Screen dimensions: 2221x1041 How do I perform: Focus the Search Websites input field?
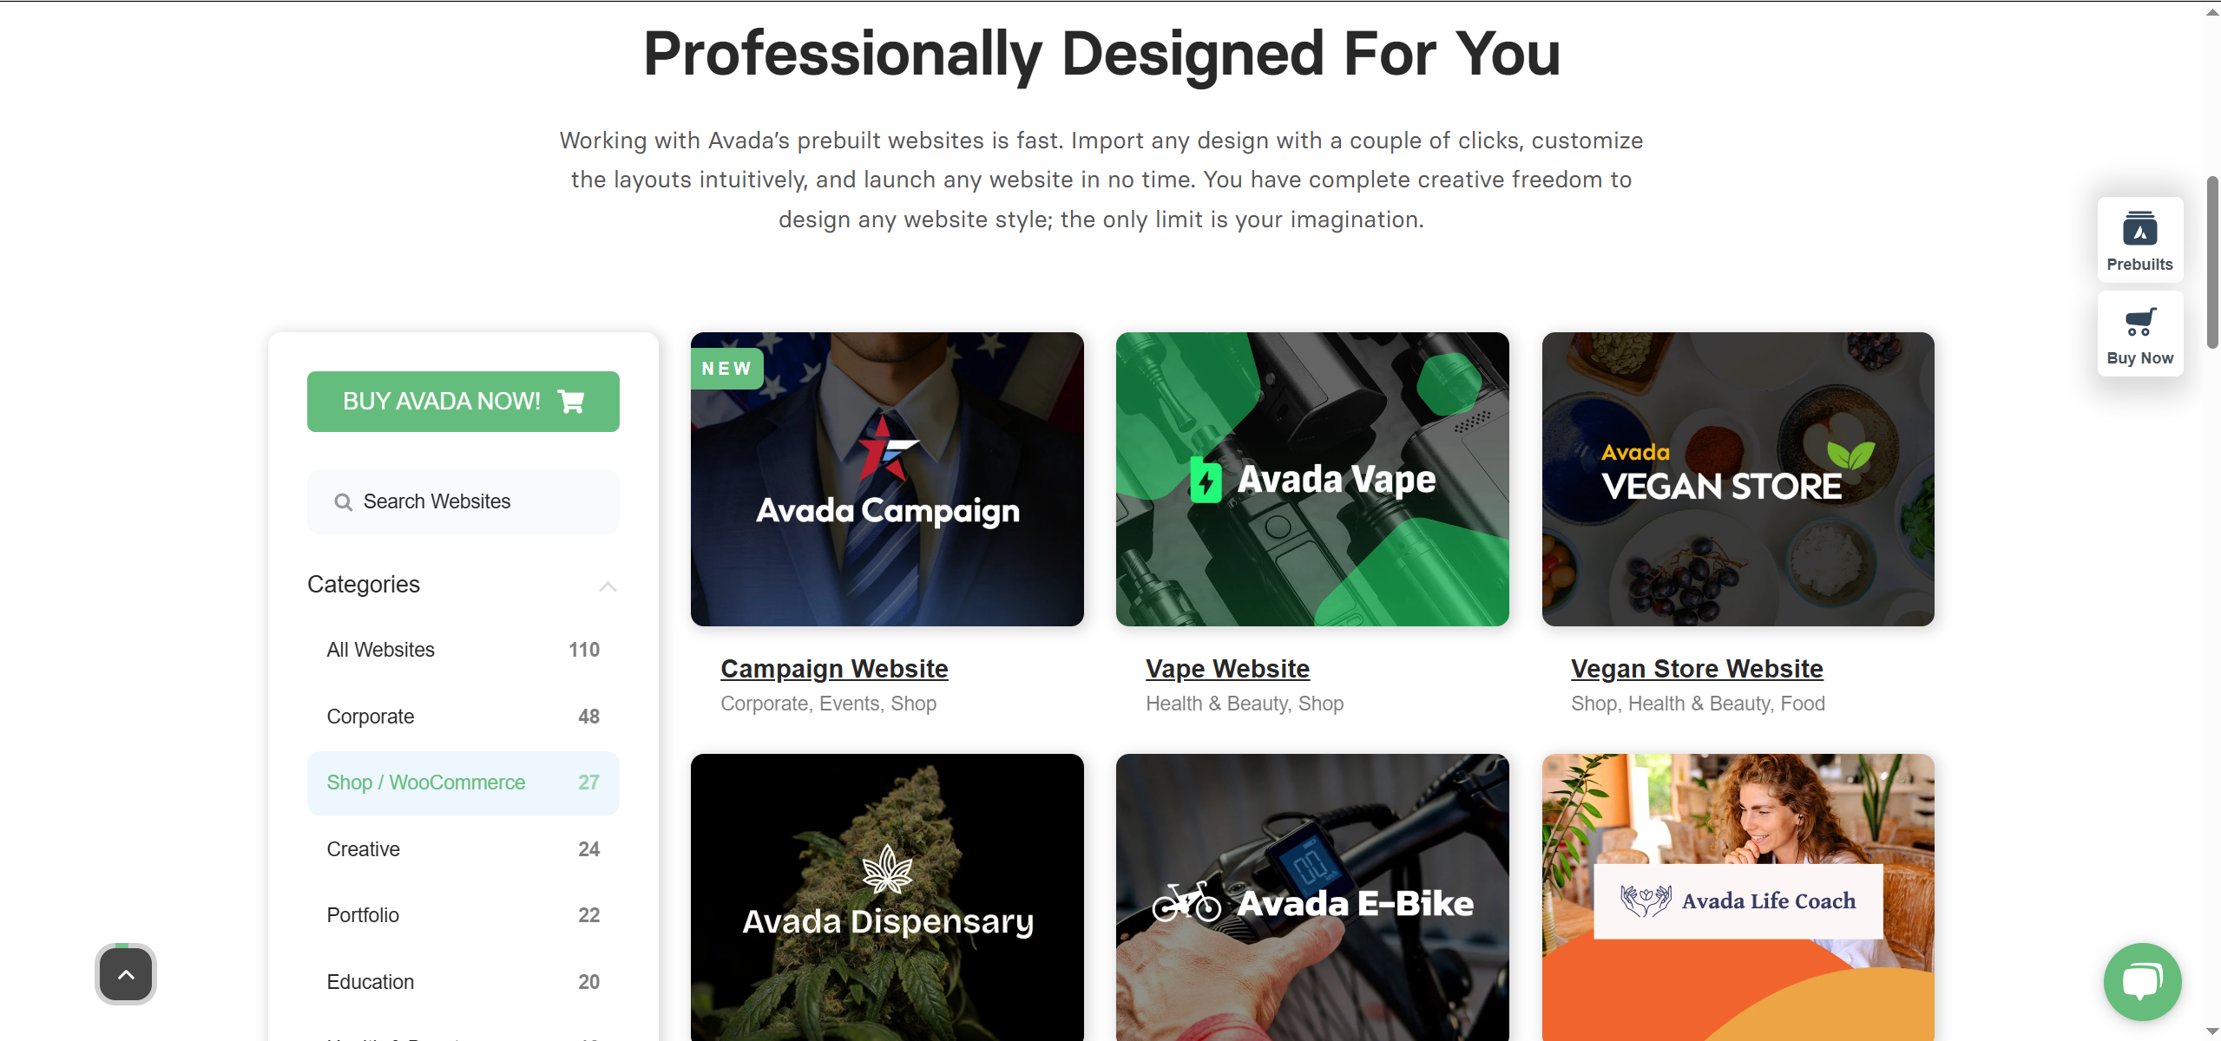pyautogui.click(x=463, y=501)
